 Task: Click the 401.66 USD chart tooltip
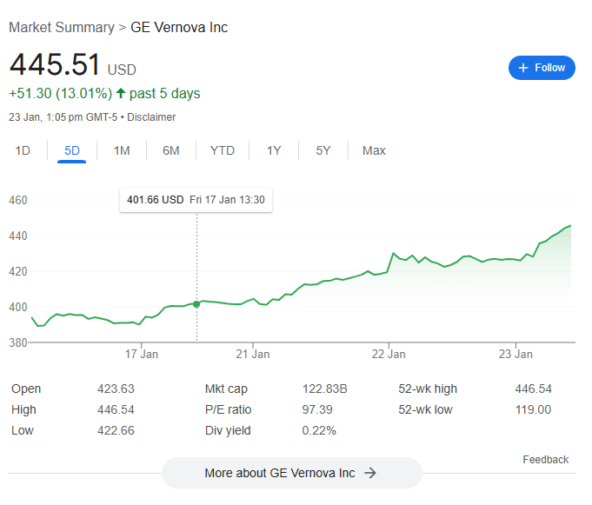[196, 200]
